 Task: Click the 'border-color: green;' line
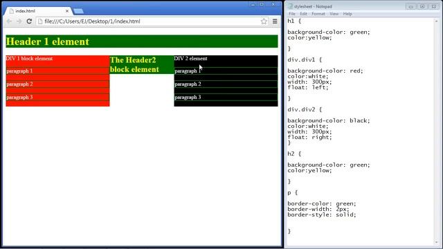pos(322,203)
